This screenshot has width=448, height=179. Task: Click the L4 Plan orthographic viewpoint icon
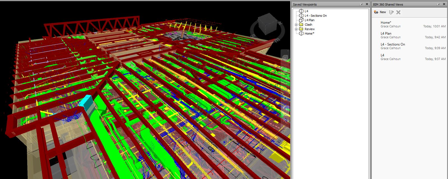tap(301, 20)
